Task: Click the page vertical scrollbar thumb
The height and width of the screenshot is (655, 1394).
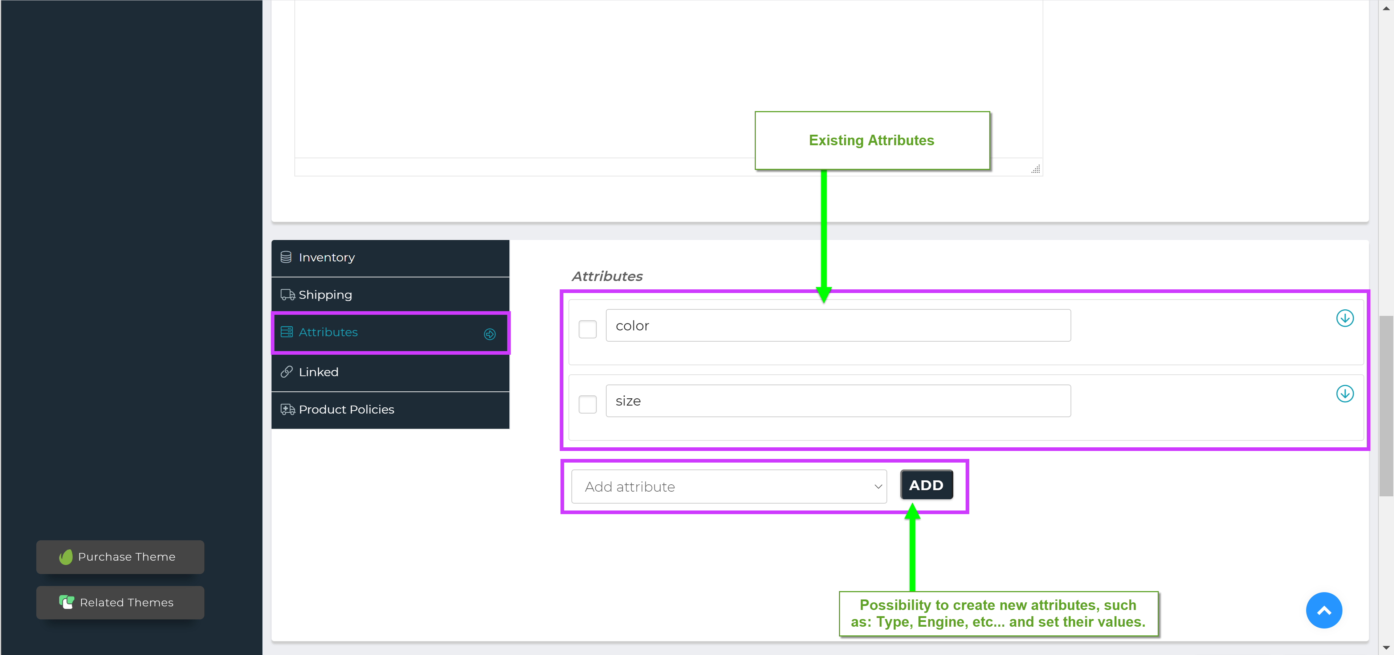Action: coord(1386,406)
